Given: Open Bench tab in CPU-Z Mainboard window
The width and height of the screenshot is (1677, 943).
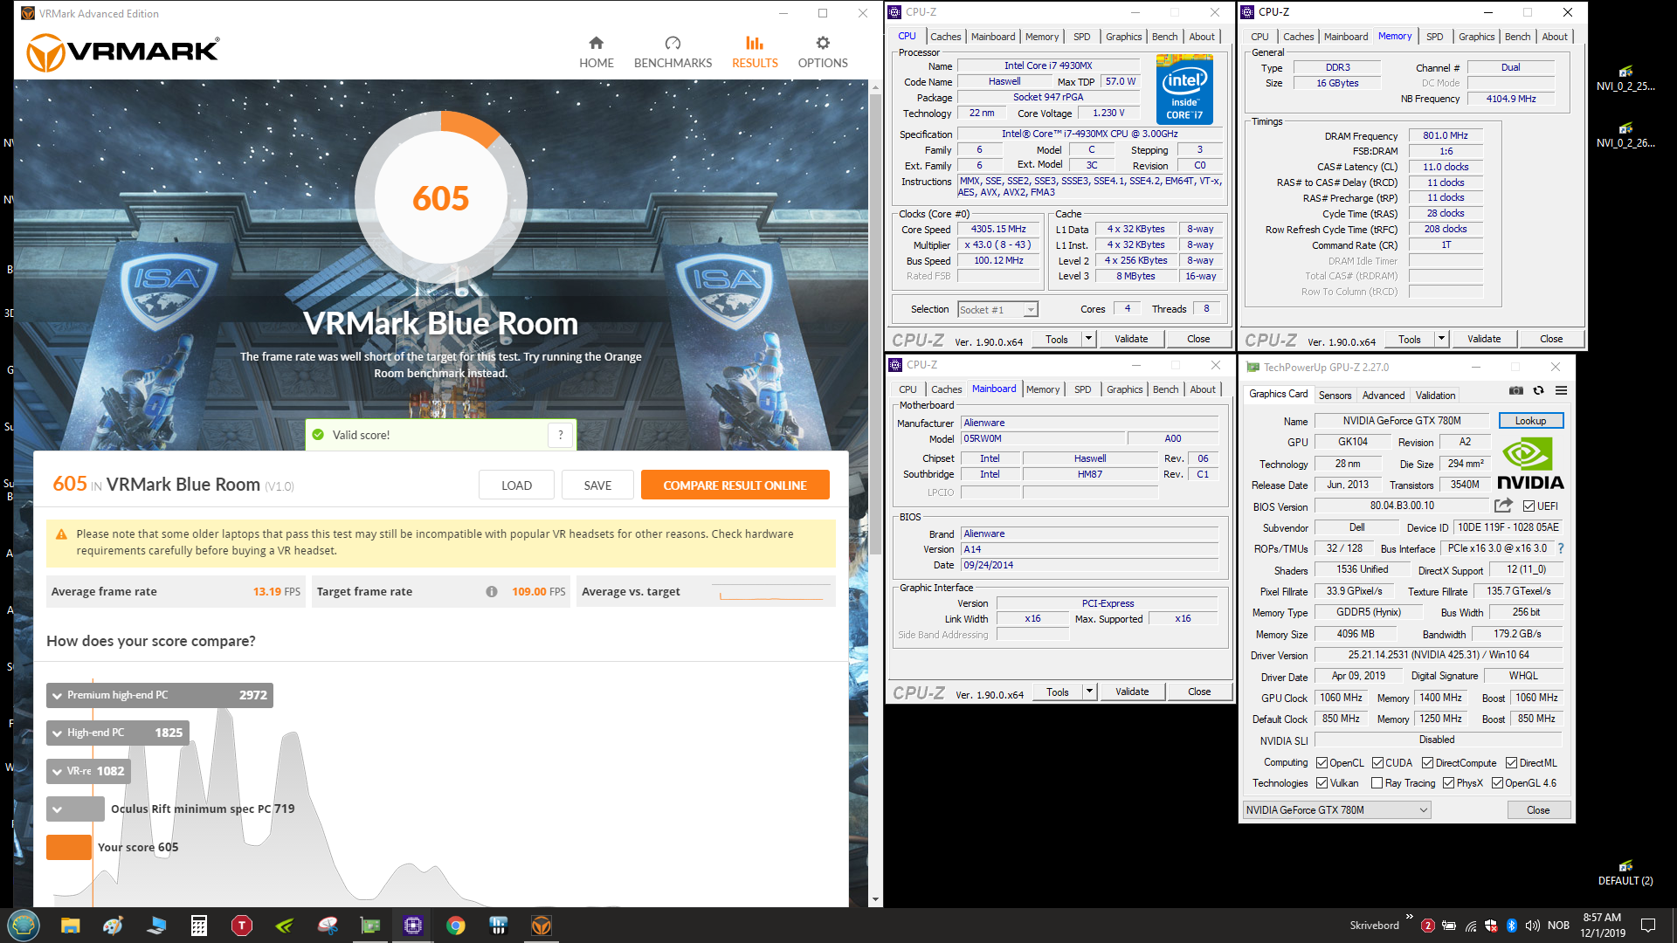Looking at the screenshot, I should [1165, 389].
